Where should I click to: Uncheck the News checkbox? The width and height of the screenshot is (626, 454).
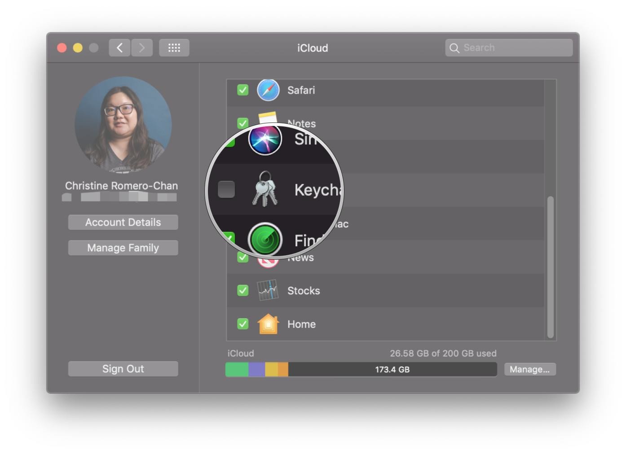click(x=242, y=257)
